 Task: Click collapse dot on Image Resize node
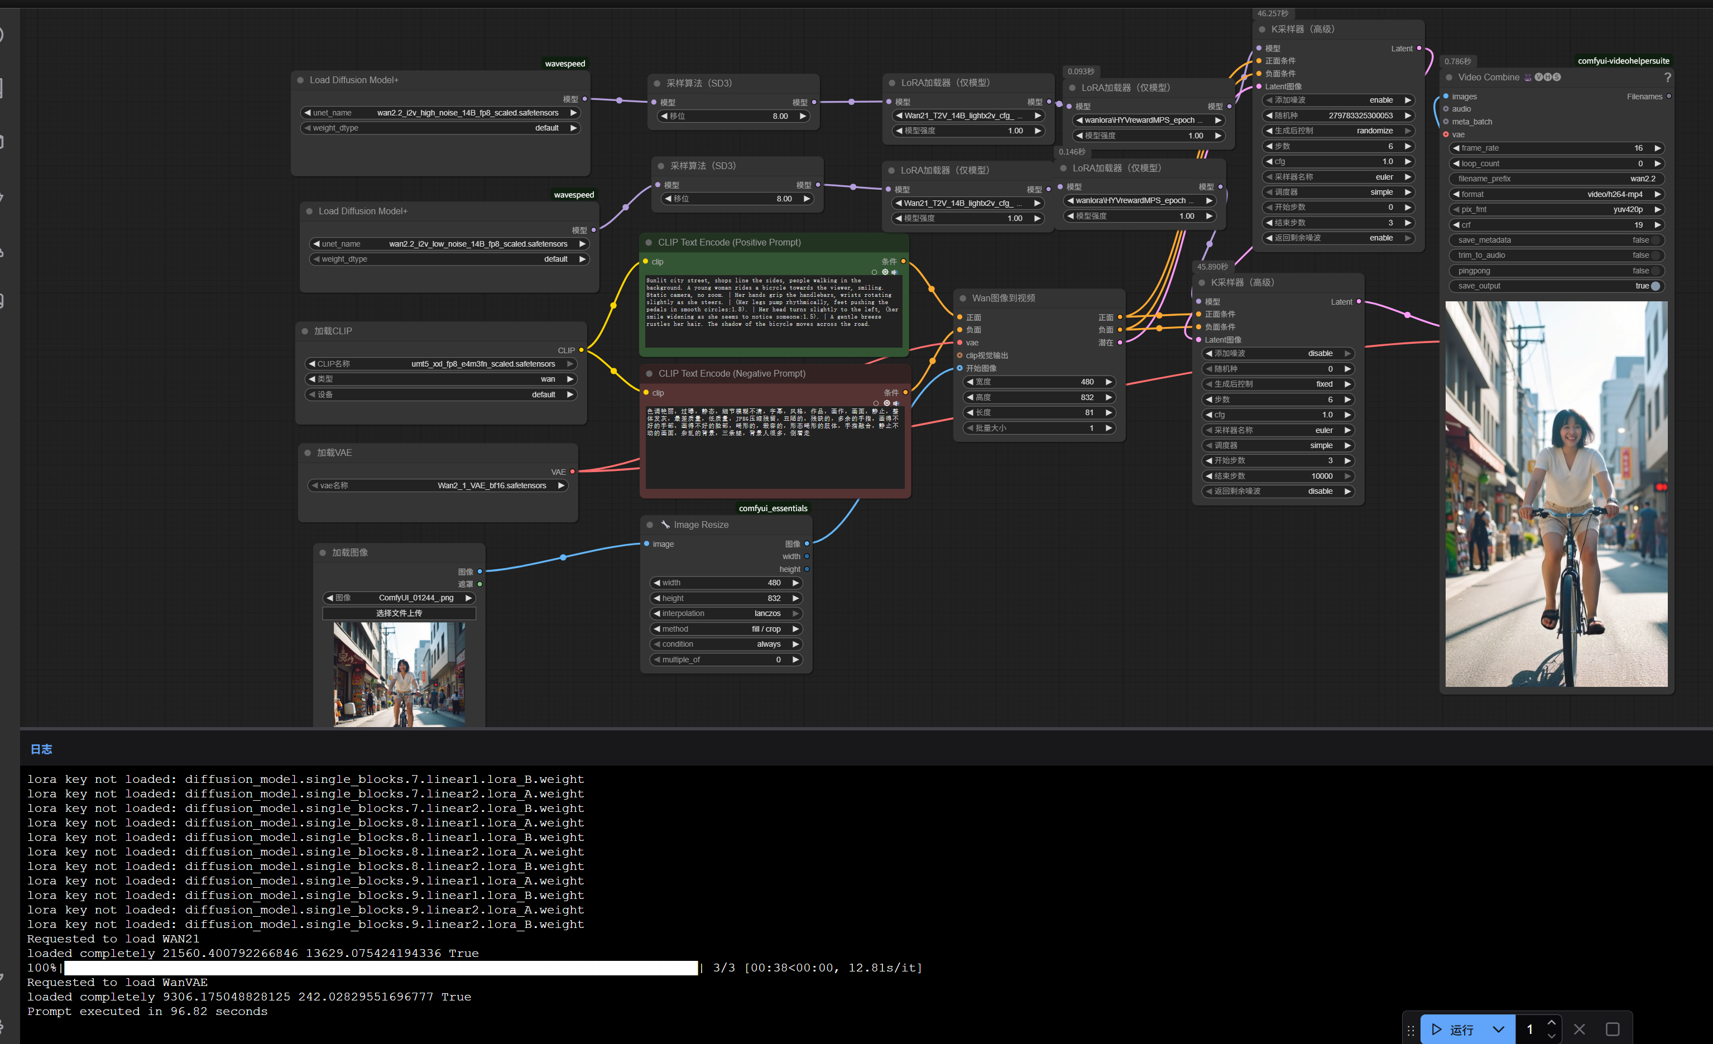(x=649, y=525)
